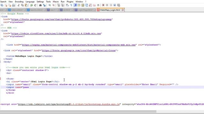The image size is (204, 114).
Task: Click the Zoom Out magnifier icon
Action: click(53, 5)
